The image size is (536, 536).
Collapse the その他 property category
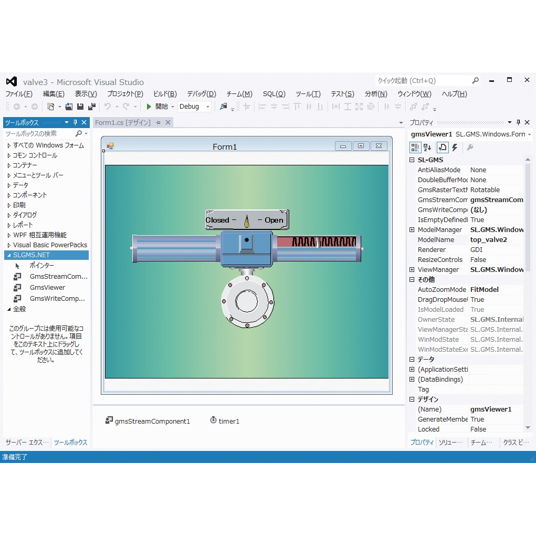[x=412, y=280]
